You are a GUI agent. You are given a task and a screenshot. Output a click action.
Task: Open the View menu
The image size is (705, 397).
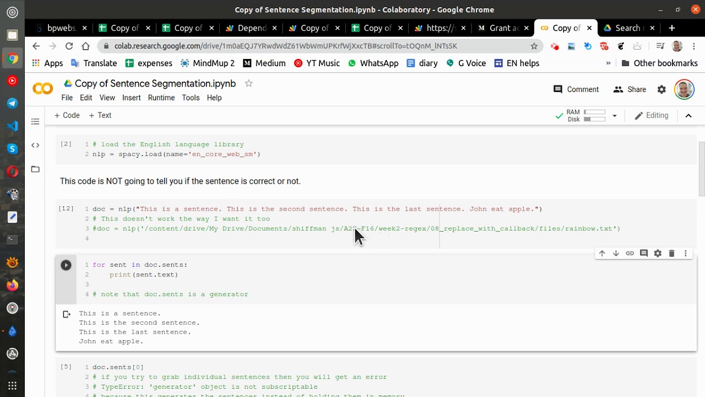pos(107,98)
